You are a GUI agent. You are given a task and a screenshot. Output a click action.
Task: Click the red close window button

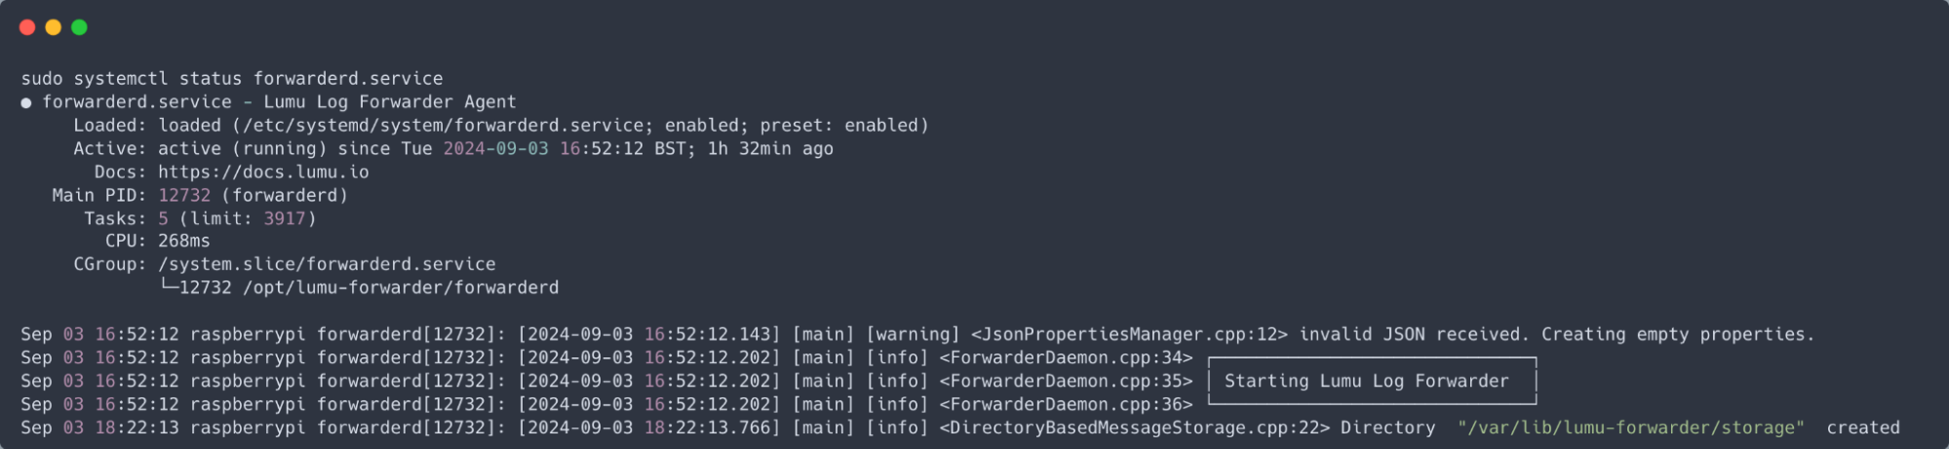pos(27,27)
